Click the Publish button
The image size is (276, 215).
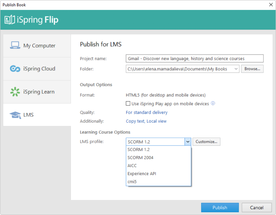[220, 207]
